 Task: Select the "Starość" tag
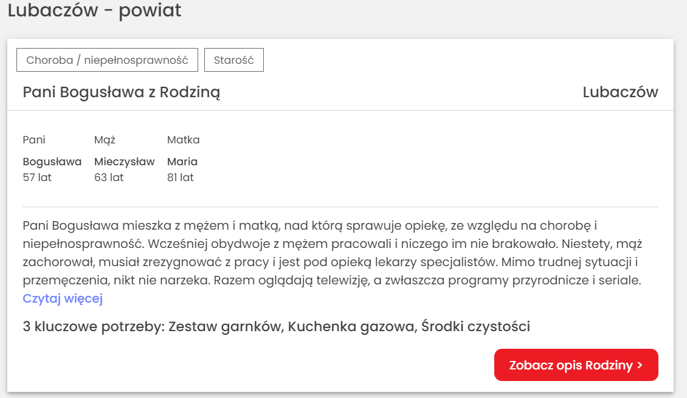(234, 60)
